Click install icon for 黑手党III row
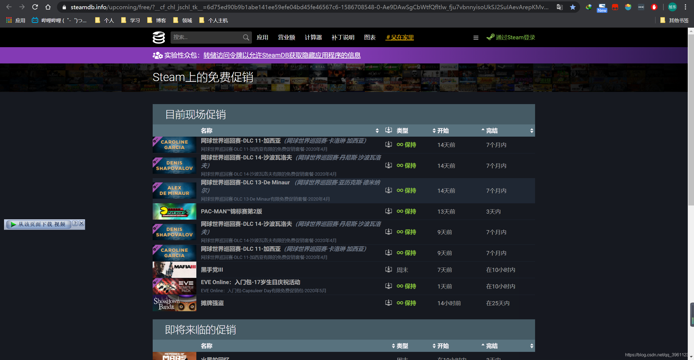This screenshot has width=694, height=360. [388, 269]
